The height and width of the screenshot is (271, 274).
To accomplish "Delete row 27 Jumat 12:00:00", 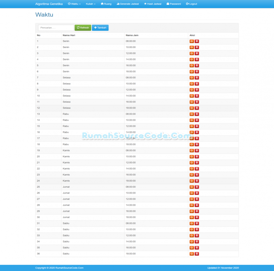I will 197,199.
